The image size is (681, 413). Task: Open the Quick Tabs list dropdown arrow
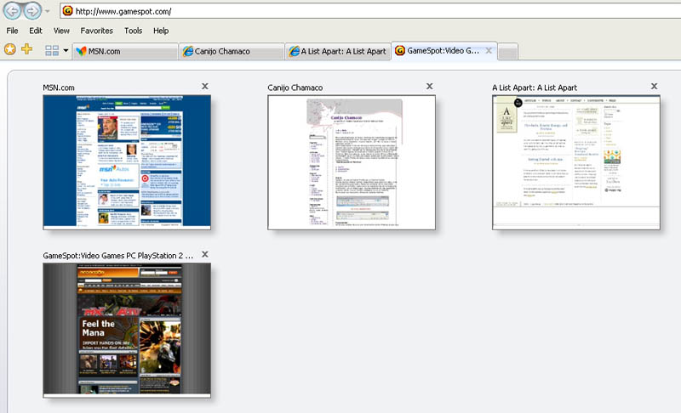[x=66, y=51]
